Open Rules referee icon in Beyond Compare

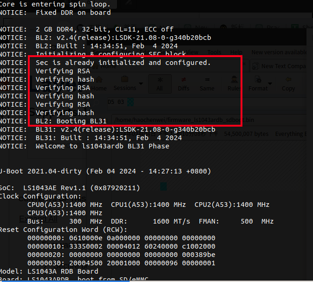[234, 80]
